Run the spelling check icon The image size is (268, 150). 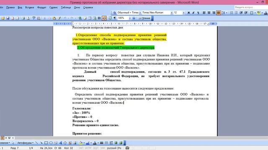(x=33, y=18)
